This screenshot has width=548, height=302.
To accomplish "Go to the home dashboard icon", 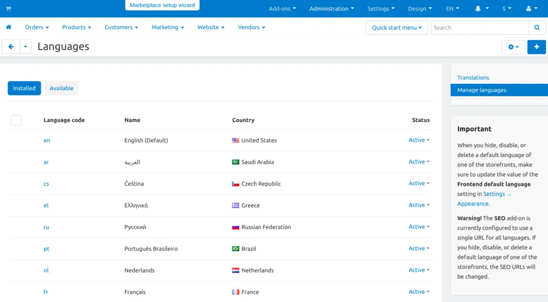I will [x=9, y=27].
